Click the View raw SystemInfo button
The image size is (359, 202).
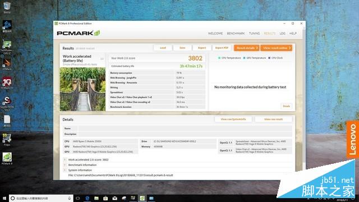233,119
